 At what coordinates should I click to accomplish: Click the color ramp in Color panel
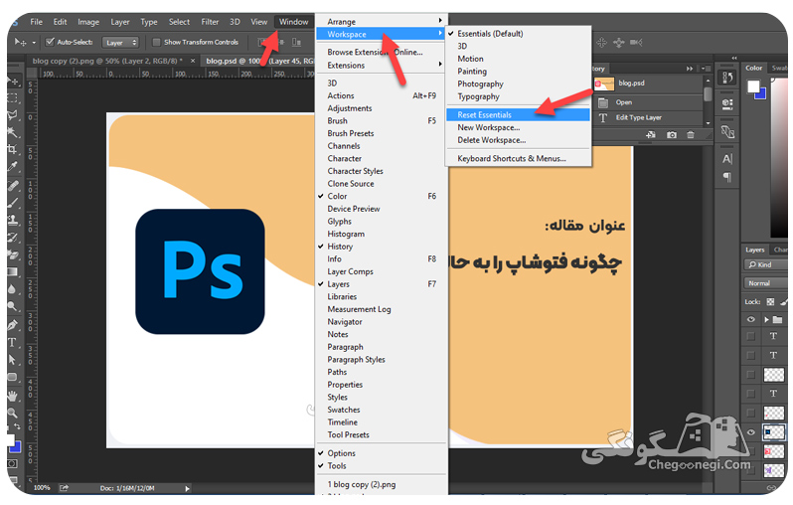click(x=779, y=157)
